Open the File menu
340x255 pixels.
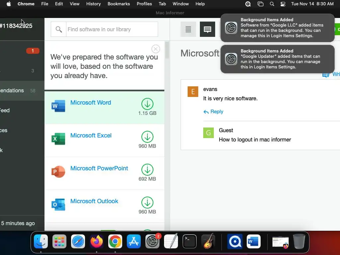45,4
